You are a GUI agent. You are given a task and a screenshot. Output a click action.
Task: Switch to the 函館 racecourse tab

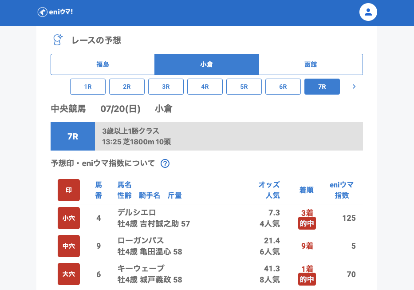[311, 64]
